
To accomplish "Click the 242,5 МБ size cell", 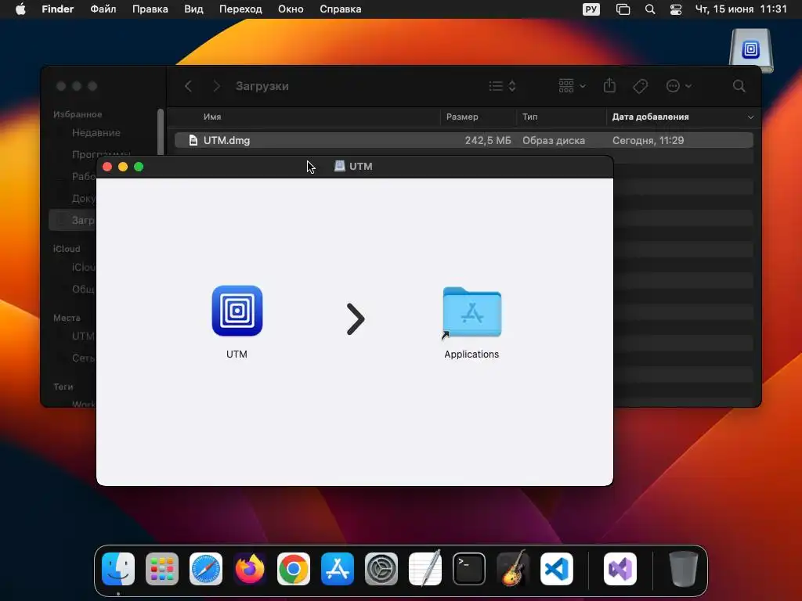I will pyautogui.click(x=487, y=141).
